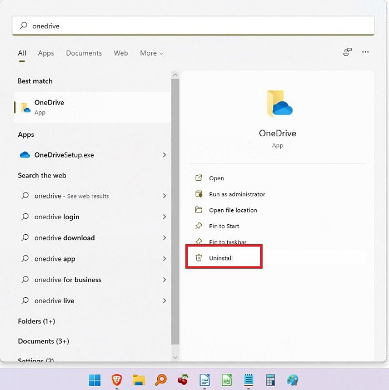Open the Paint app in taskbar
The height and width of the screenshot is (390, 389).
(293, 380)
